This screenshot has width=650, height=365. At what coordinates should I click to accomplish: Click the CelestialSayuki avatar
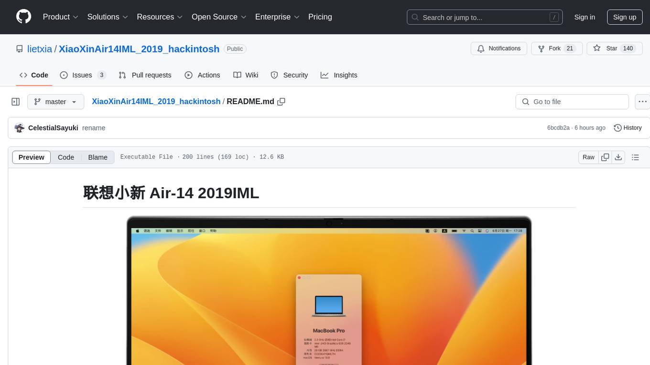pyautogui.click(x=20, y=128)
